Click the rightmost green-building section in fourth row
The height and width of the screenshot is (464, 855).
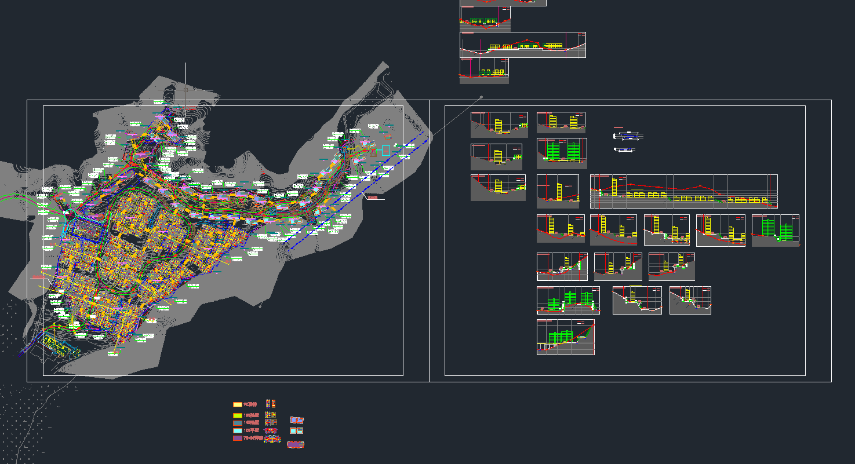[x=775, y=230]
